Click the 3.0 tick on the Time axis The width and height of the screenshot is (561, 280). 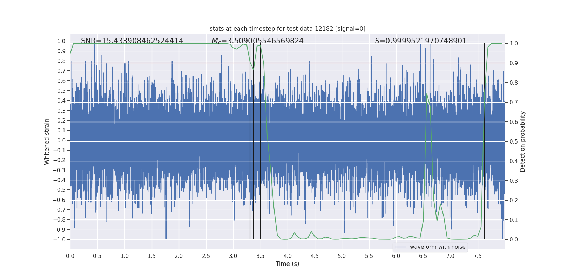pyautogui.click(x=233, y=256)
